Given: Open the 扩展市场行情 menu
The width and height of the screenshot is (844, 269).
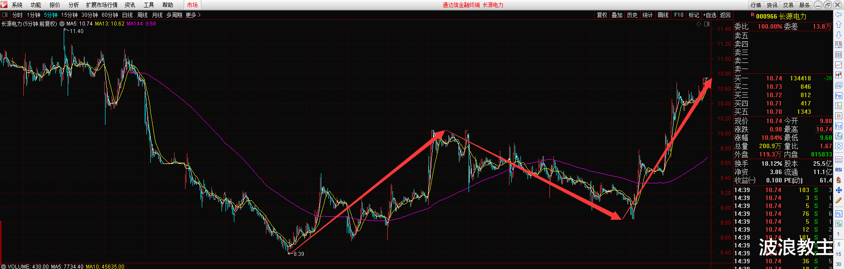Looking at the screenshot, I should click(102, 5).
